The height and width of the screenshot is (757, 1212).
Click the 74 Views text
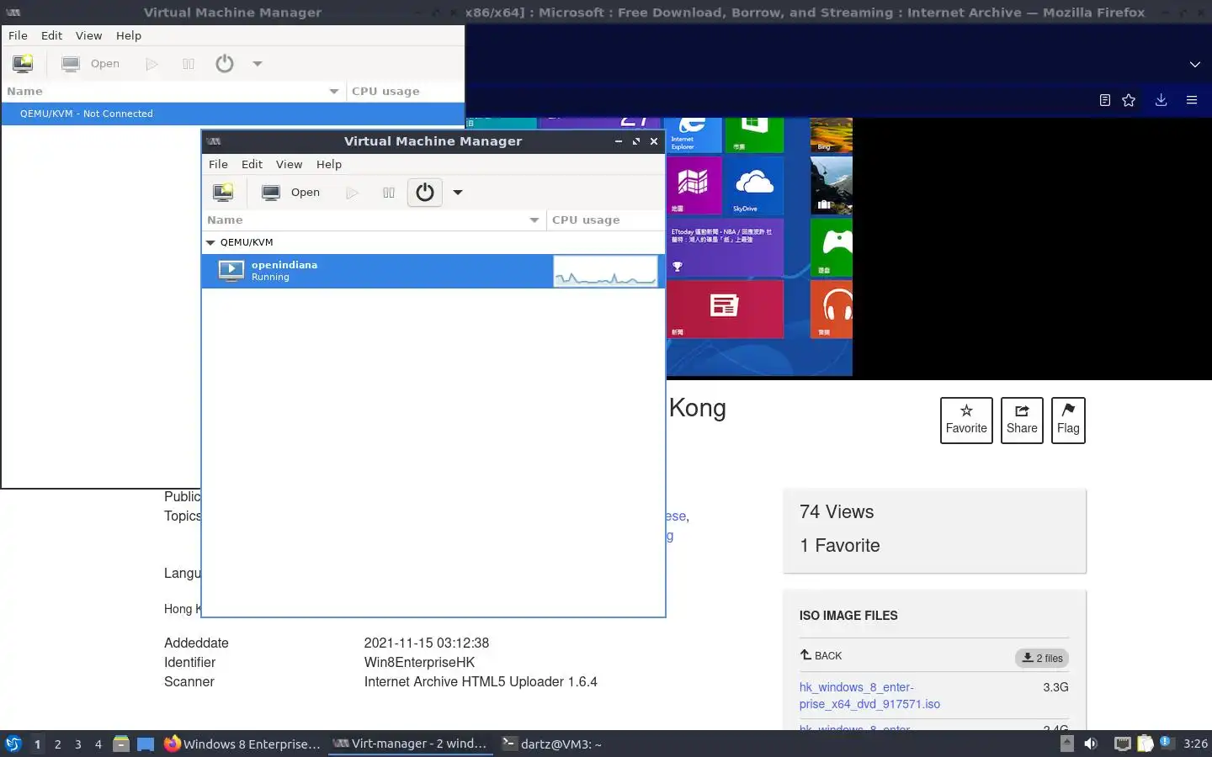tap(837, 511)
